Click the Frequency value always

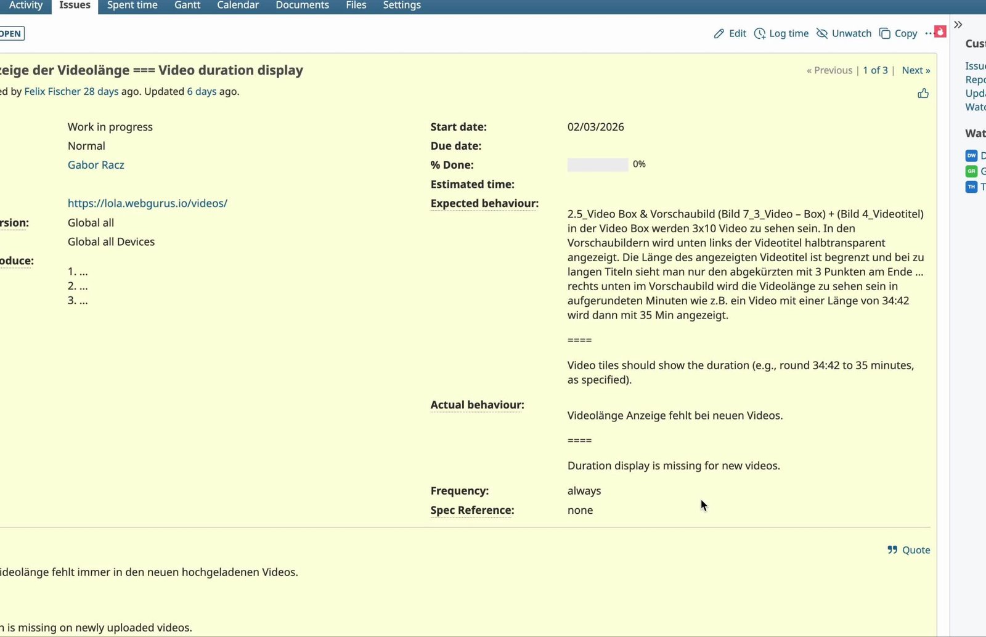pyautogui.click(x=584, y=491)
